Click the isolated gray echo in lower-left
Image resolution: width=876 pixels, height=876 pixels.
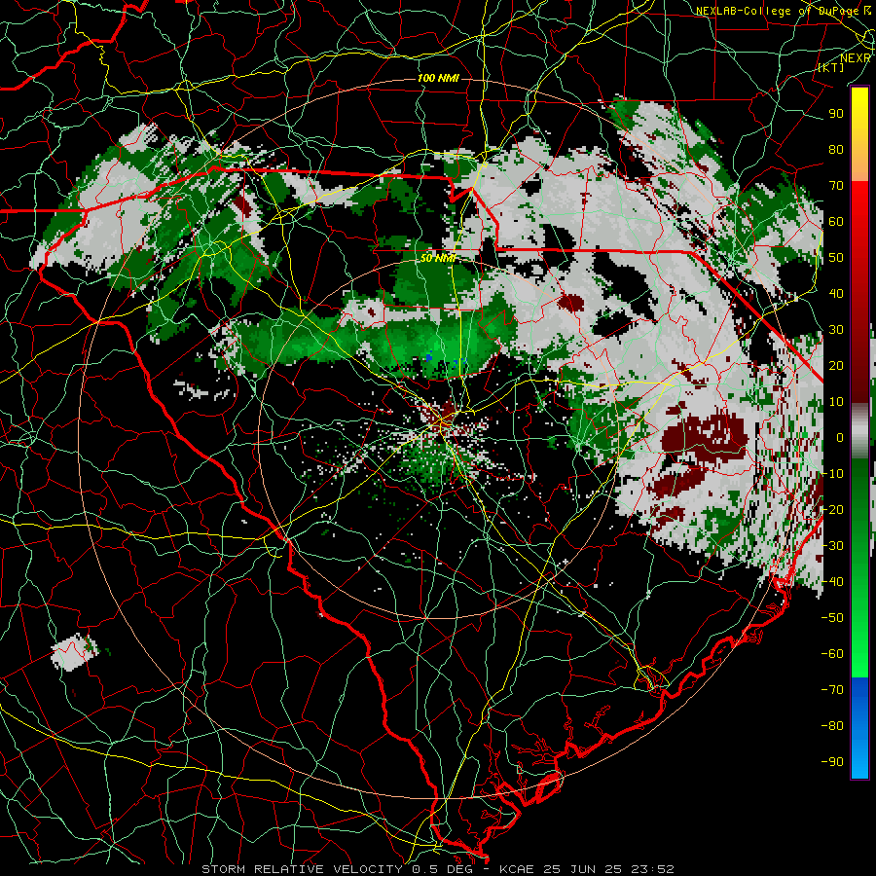click(74, 652)
